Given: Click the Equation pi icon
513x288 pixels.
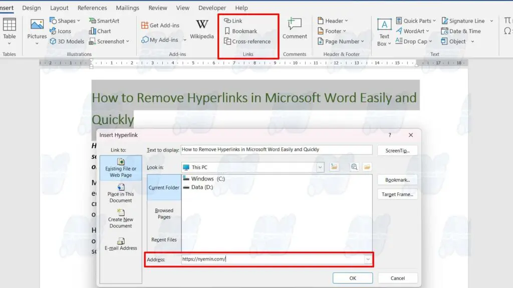Looking at the screenshot, I should tap(508, 20).
